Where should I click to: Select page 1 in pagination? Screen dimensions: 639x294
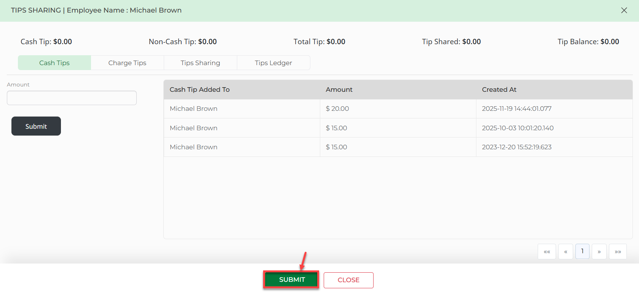(582, 251)
